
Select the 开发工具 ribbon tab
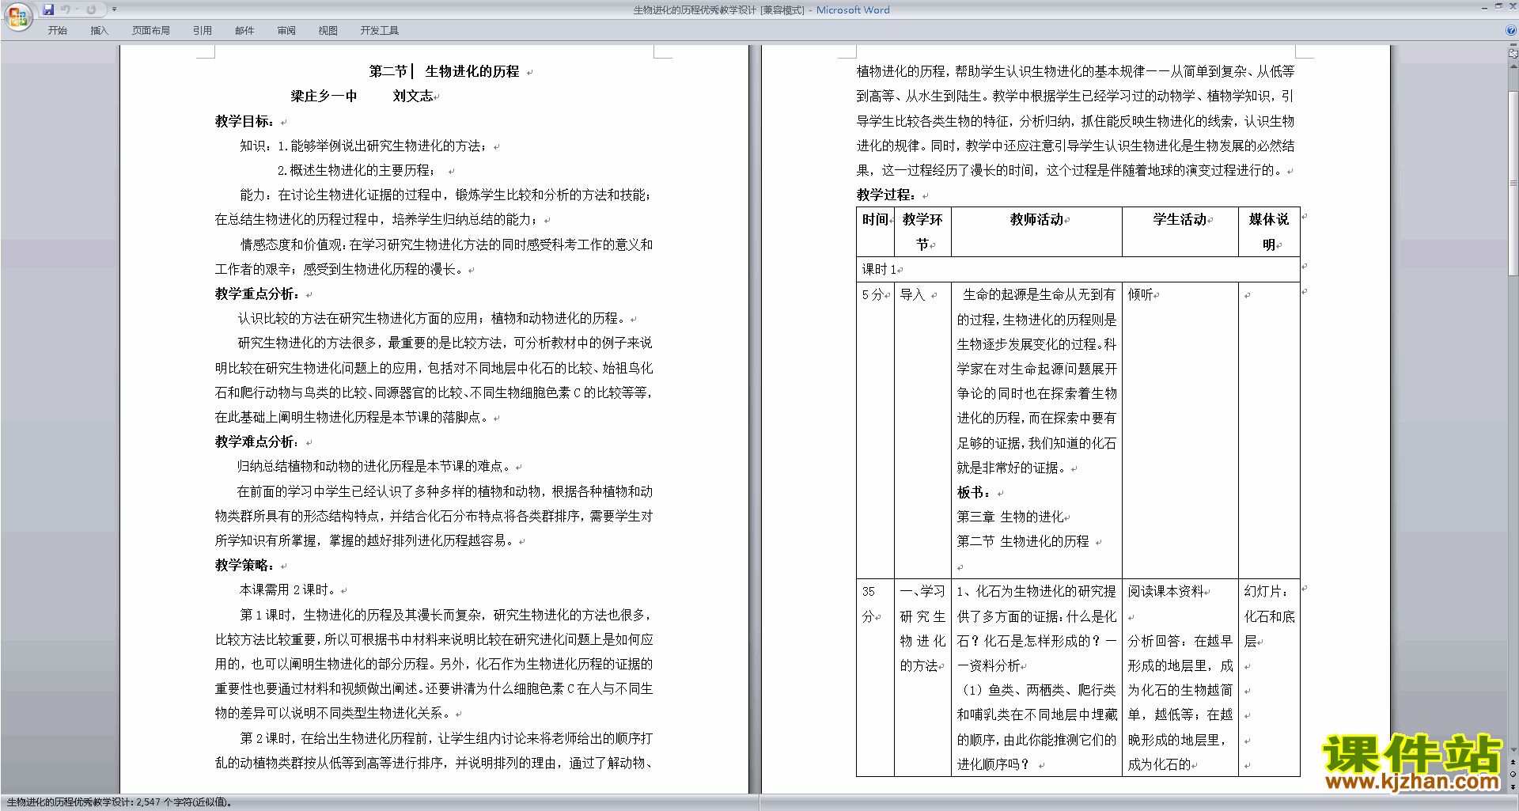tap(380, 31)
